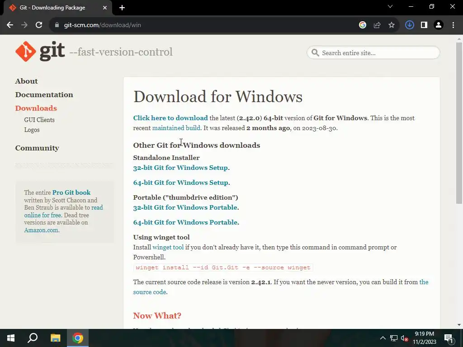The image size is (463, 347).
Task: Click the 'Download for Windows' heading
Action: 218,97
